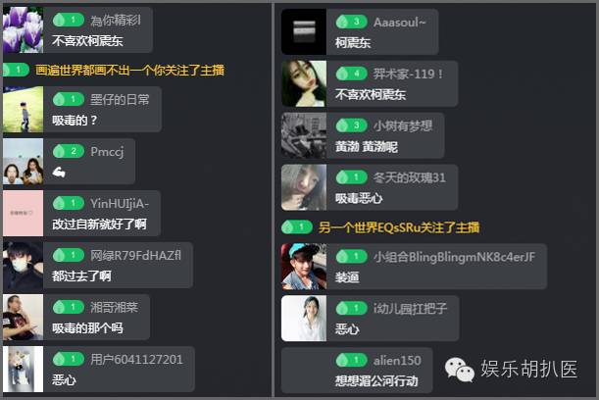This screenshot has width=599, height=400.
Task: Click the level 3 badge beside 小树有梦想
Action: [351, 125]
